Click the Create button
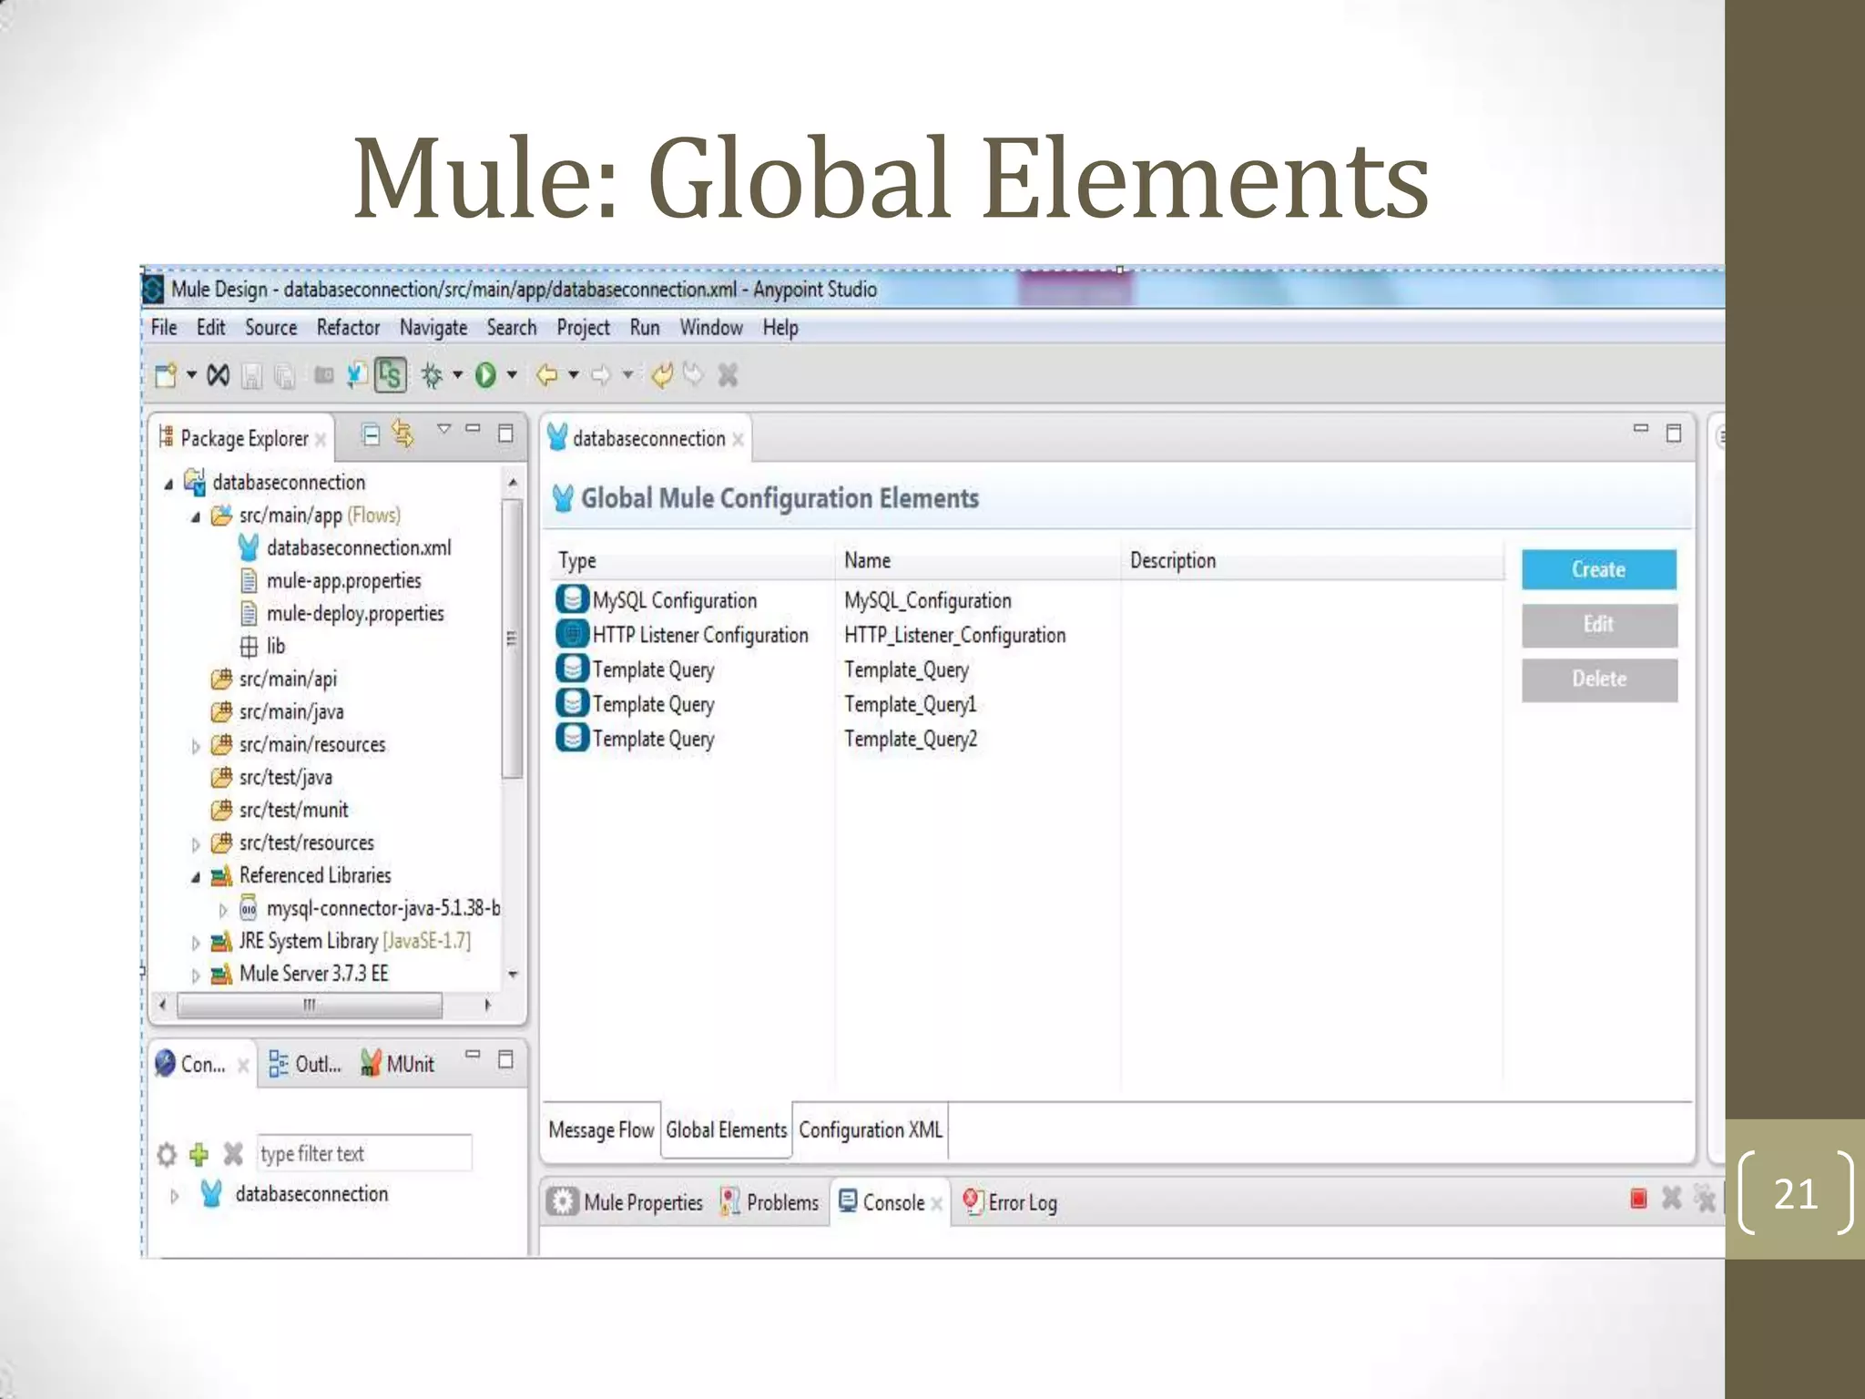The height and width of the screenshot is (1399, 1865). pyautogui.click(x=1598, y=569)
